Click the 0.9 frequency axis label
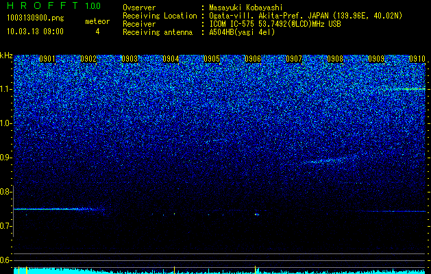This screenshot has height=274, width=431. [x=5, y=158]
